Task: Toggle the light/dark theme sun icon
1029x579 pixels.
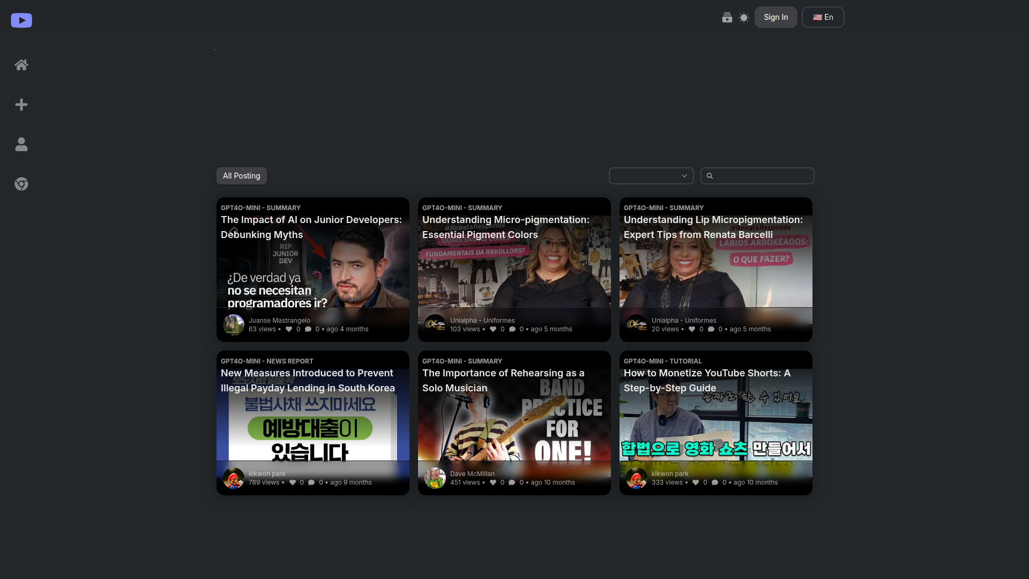Action: click(x=744, y=18)
